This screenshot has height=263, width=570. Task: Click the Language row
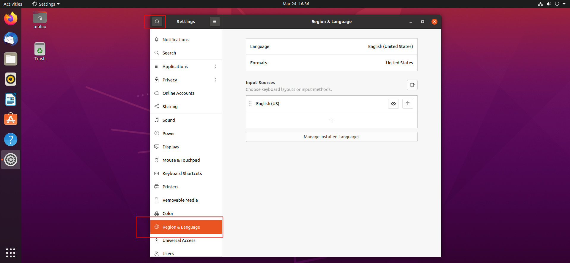click(x=331, y=46)
